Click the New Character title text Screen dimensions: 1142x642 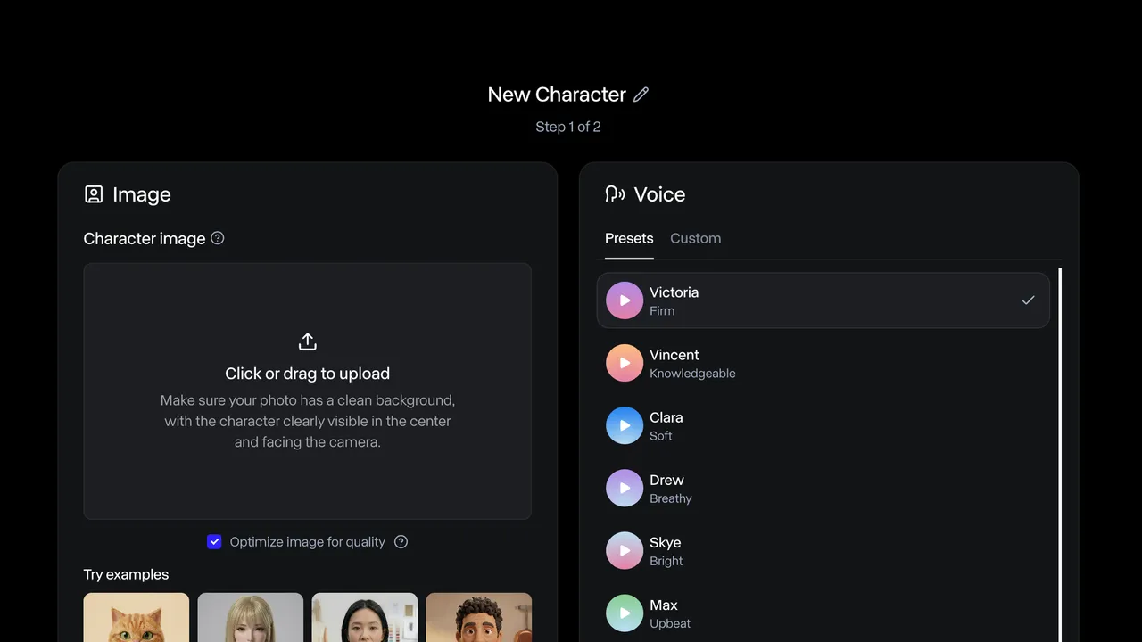tap(557, 95)
